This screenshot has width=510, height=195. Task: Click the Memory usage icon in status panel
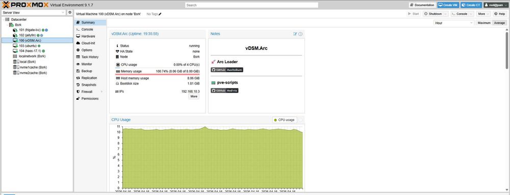(118, 71)
